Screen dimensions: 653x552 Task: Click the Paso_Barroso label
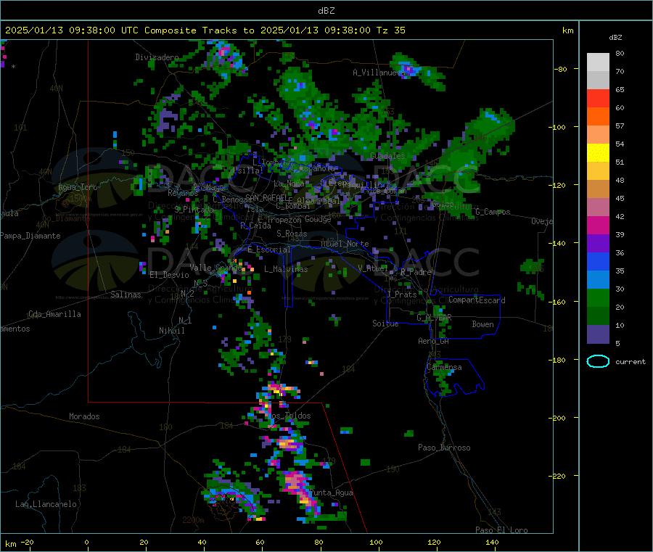point(444,448)
